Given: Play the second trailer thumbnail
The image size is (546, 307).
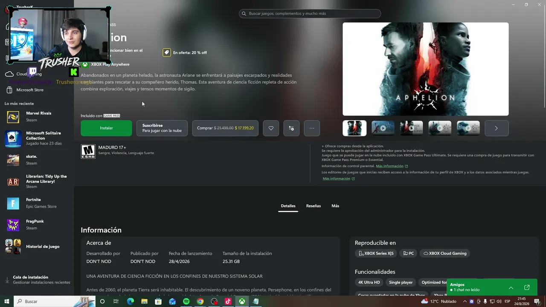Looking at the screenshot, I should pos(383,128).
